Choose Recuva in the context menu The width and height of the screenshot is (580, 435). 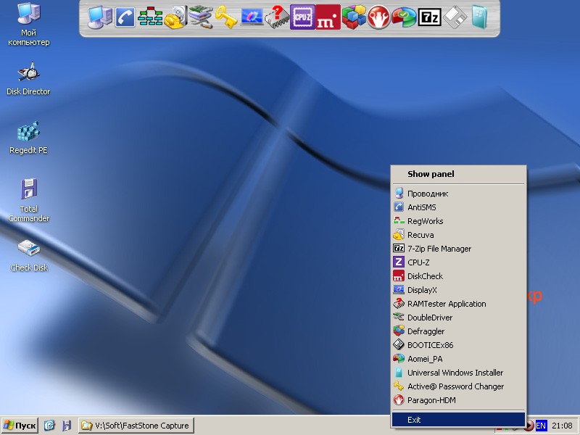point(458,235)
